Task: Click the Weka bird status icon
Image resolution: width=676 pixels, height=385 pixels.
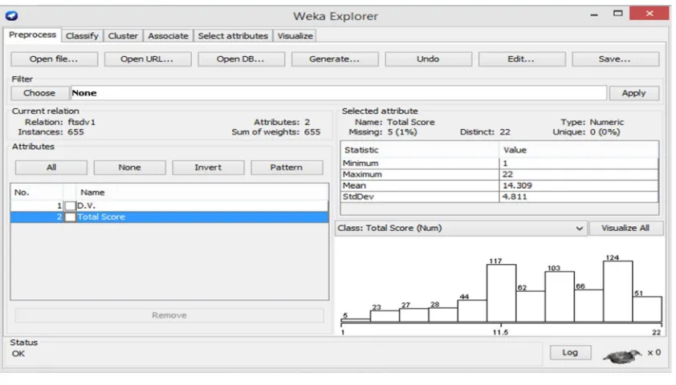Action: (x=622, y=355)
